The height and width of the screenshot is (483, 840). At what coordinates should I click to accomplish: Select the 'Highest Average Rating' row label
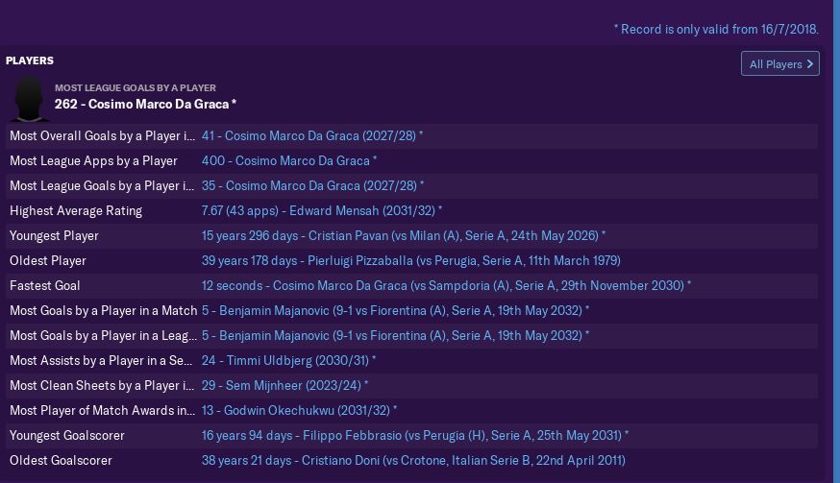click(x=76, y=211)
